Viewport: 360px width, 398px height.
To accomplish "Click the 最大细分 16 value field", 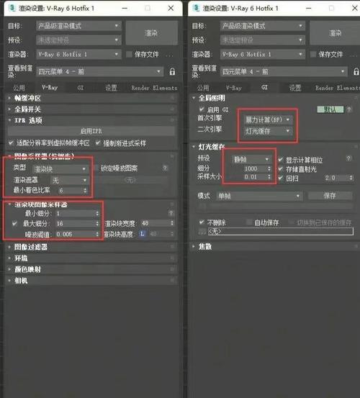I will [75, 224].
